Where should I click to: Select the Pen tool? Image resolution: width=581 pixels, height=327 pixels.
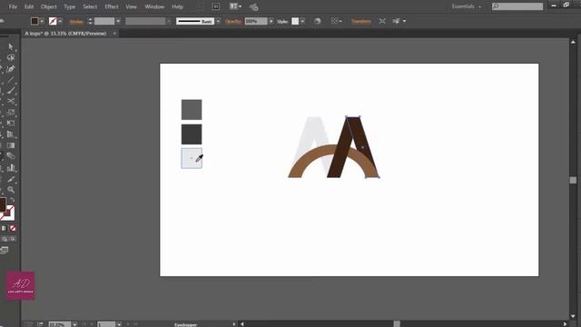point(11,69)
